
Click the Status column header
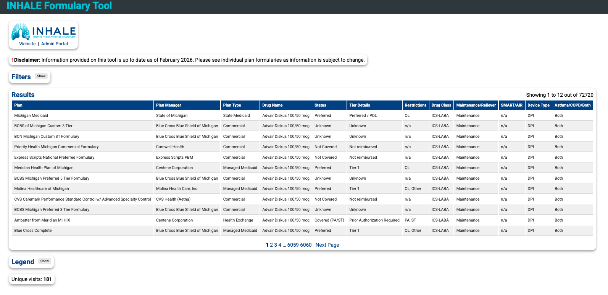(329, 105)
